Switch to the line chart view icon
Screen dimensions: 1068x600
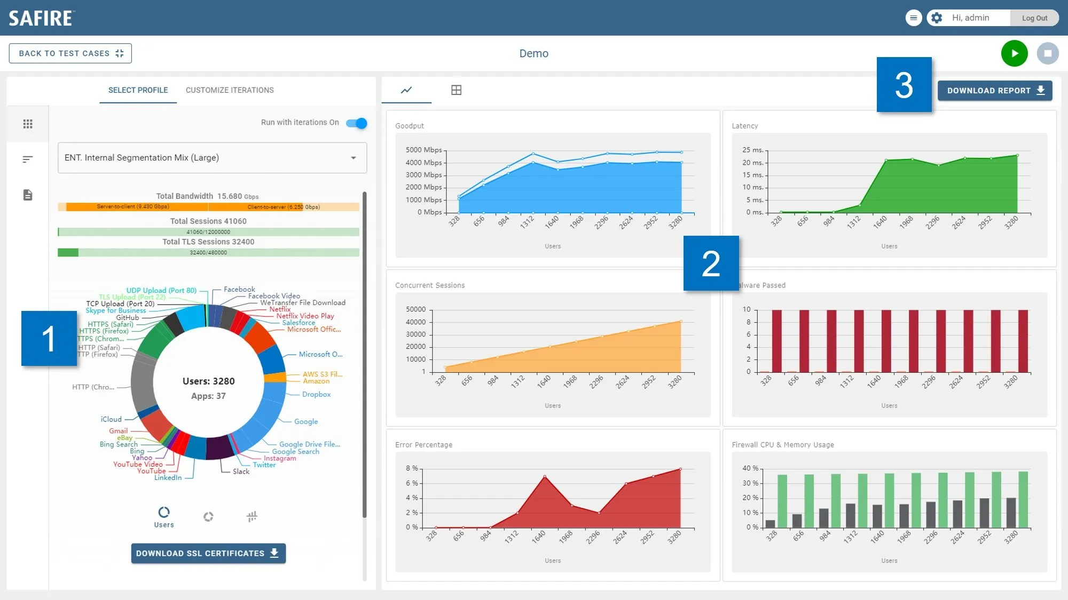point(406,90)
